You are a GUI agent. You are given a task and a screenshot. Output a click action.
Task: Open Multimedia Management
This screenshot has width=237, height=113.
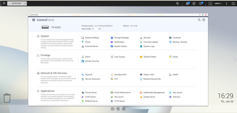coord(152,92)
